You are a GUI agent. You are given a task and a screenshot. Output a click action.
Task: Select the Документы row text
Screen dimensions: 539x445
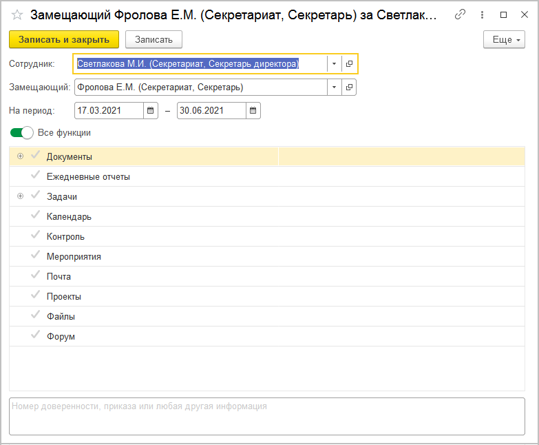70,157
